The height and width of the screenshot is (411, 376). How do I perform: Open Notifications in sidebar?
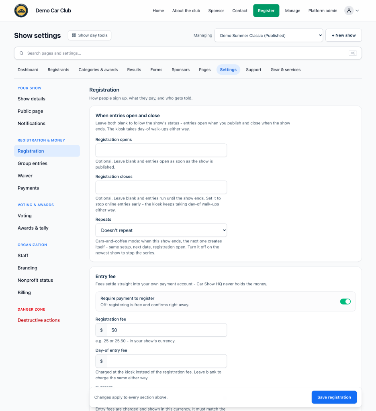[47, 124]
